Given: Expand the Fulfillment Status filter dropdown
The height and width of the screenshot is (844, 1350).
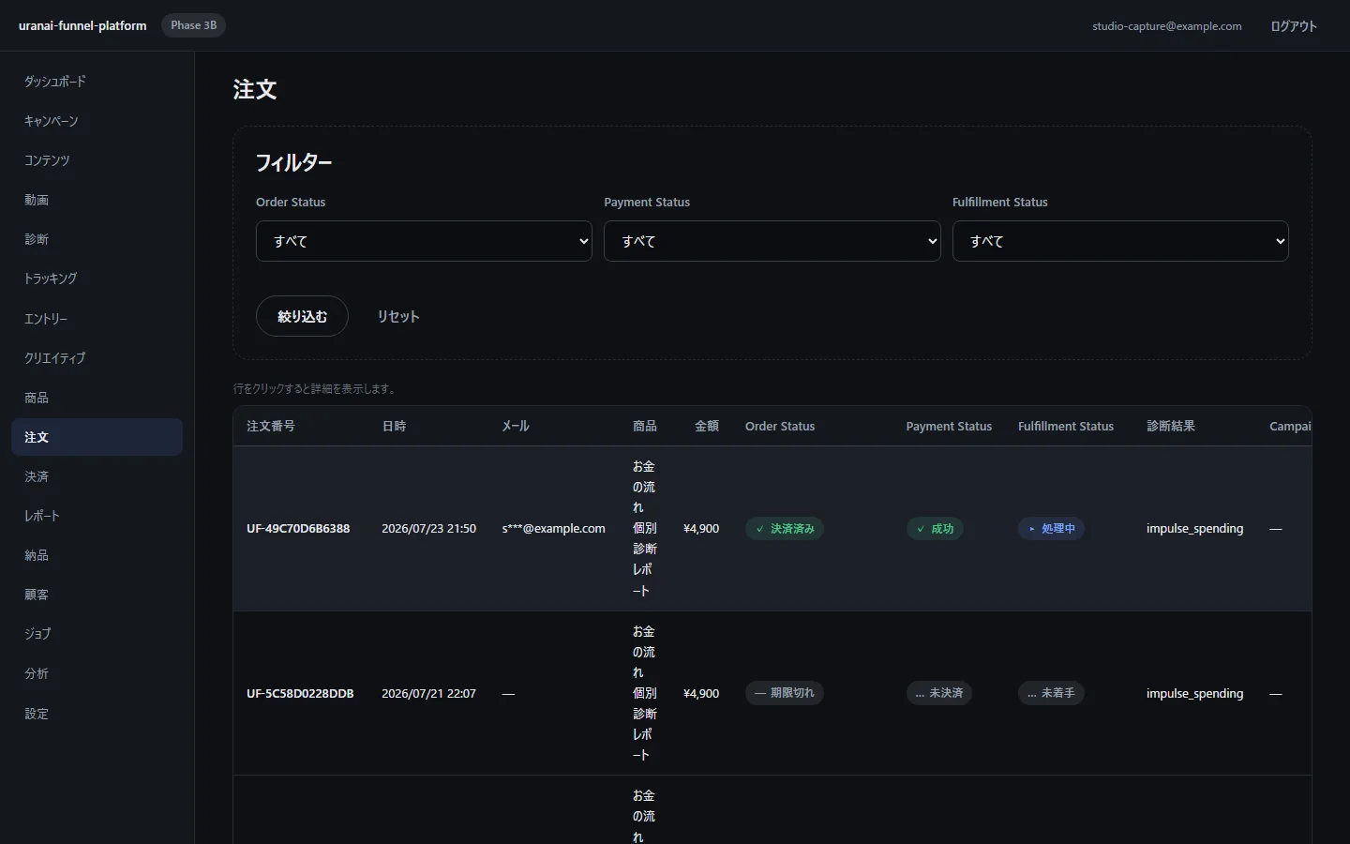Looking at the screenshot, I should pyautogui.click(x=1120, y=241).
